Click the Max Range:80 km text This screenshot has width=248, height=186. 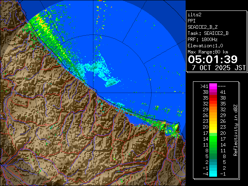[208, 52]
